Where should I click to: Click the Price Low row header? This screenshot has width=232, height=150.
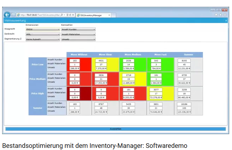(38, 64)
